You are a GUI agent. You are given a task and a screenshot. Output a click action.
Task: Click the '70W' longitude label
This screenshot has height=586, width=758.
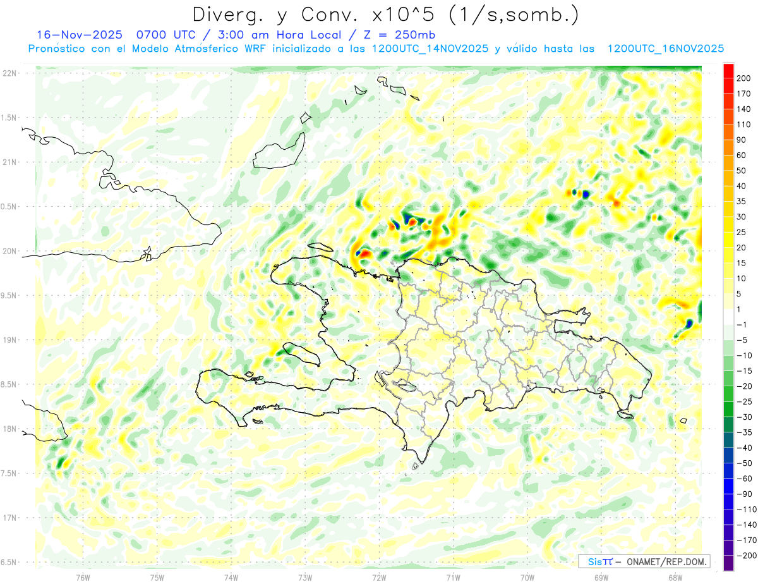click(527, 578)
